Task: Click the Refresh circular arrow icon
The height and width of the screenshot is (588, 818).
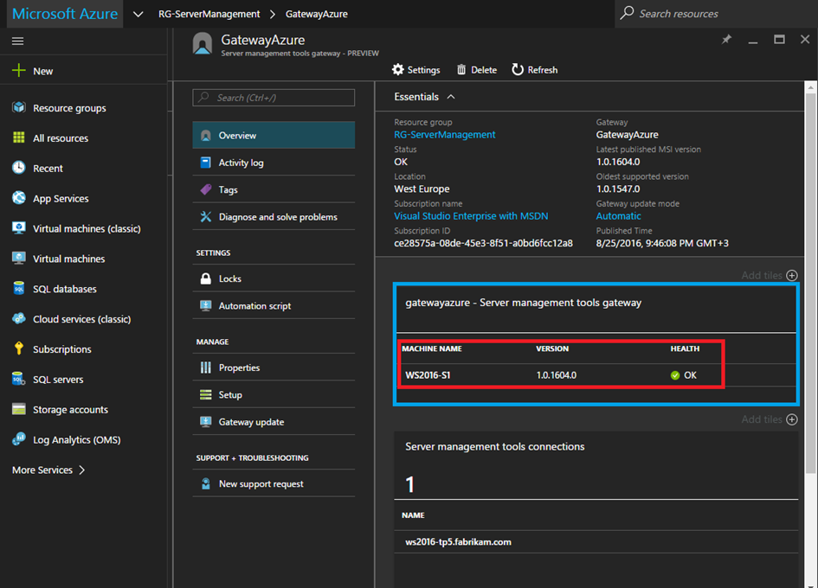Action: pyautogui.click(x=518, y=69)
